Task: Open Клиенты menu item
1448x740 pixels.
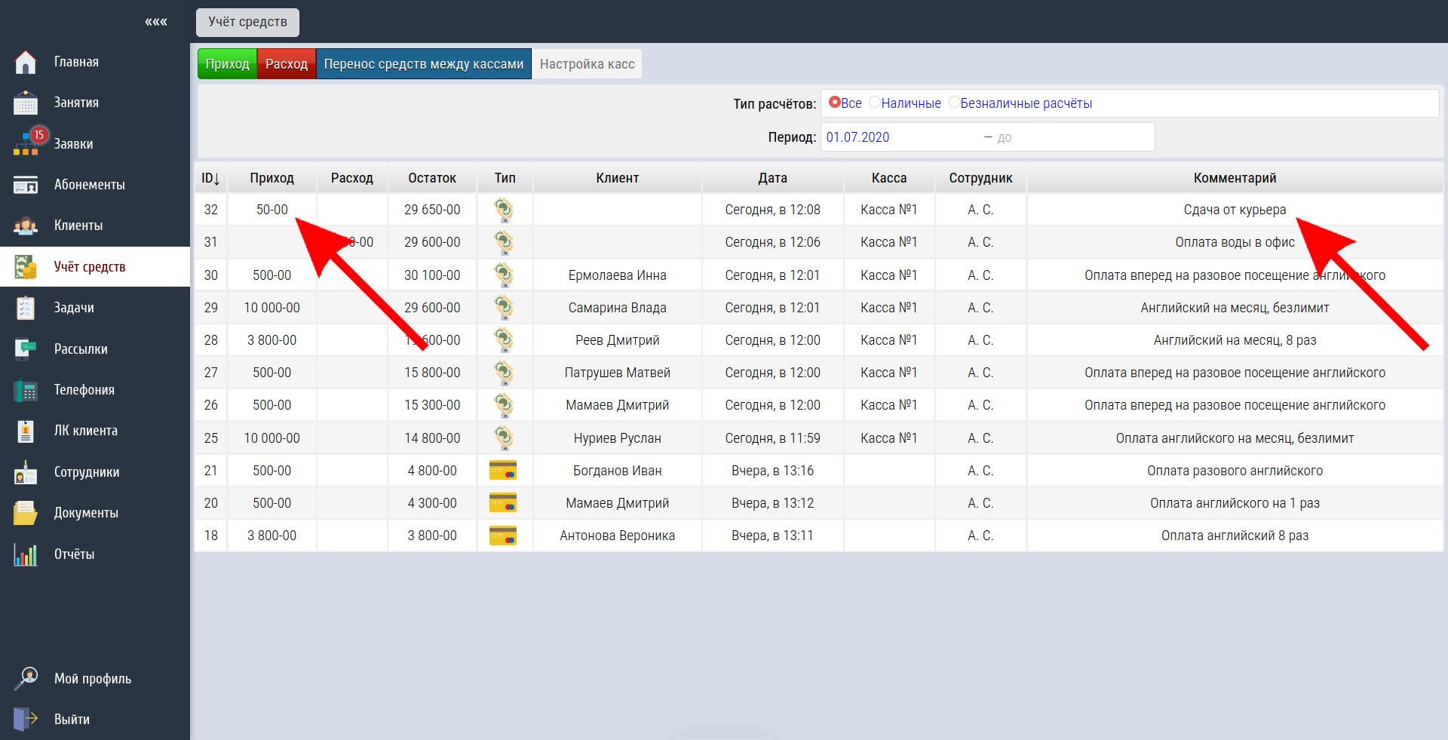Action: coord(78,226)
